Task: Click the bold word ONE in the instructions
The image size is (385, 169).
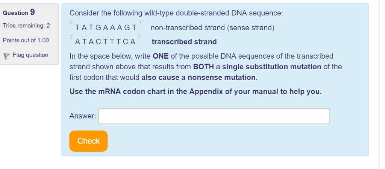Action: [x=161, y=56]
